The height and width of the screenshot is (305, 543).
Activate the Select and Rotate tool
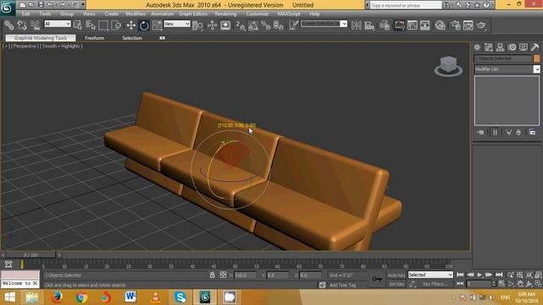coord(144,25)
